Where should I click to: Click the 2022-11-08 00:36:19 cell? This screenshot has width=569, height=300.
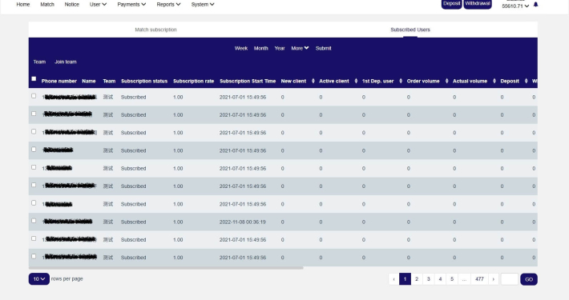point(242,222)
